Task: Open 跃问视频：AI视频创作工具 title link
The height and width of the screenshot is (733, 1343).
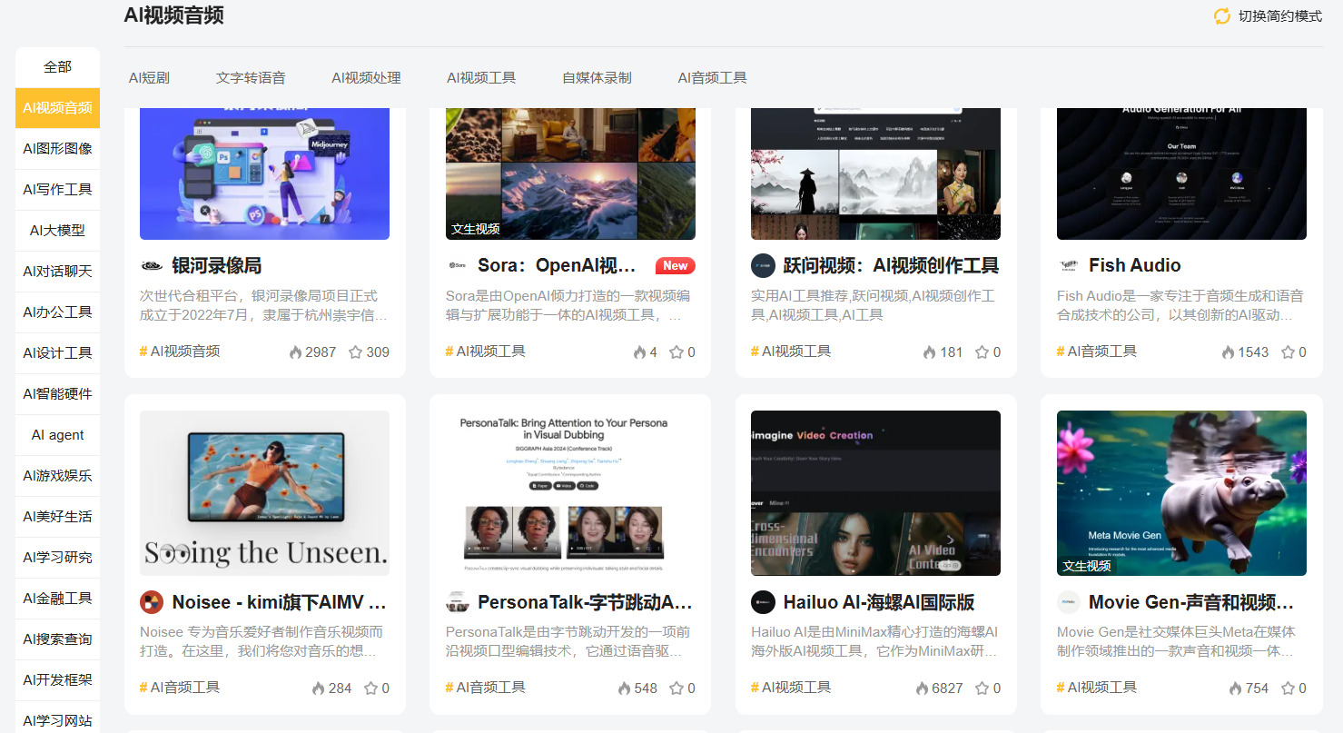Action: click(x=891, y=266)
